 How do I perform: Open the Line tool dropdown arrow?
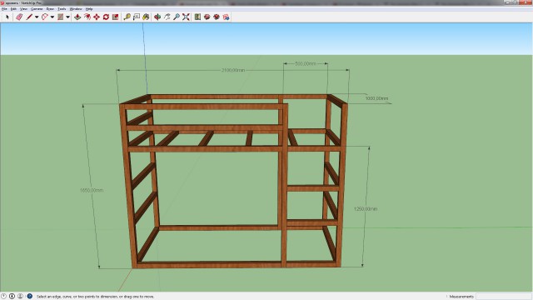point(37,17)
